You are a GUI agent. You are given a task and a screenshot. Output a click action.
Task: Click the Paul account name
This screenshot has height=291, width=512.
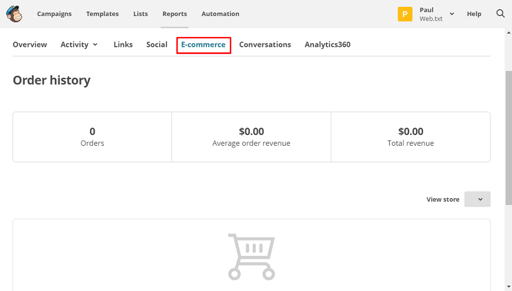(x=427, y=10)
